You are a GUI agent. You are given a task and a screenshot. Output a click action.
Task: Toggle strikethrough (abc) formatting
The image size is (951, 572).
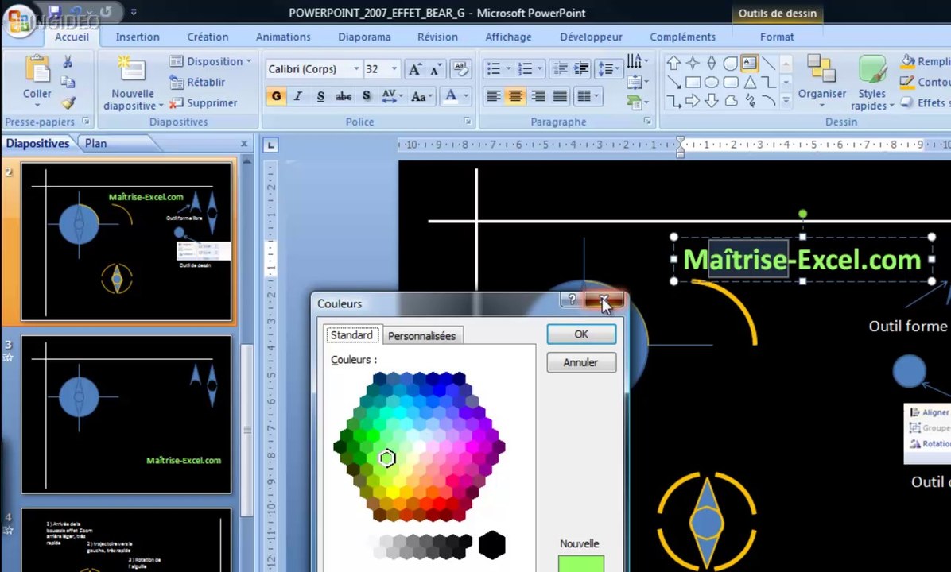click(344, 96)
